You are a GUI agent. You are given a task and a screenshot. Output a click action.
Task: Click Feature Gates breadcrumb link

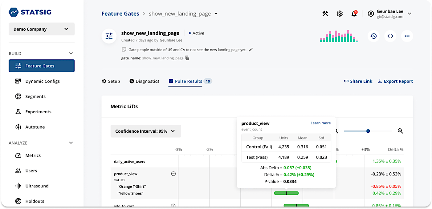coord(120,14)
